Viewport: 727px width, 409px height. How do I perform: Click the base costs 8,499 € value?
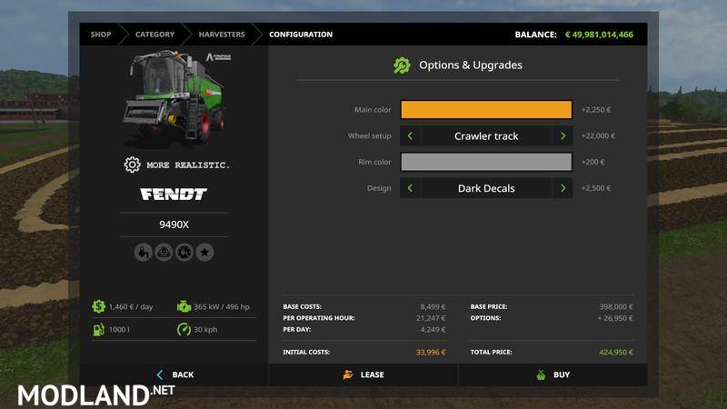pyautogui.click(x=433, y=306)
